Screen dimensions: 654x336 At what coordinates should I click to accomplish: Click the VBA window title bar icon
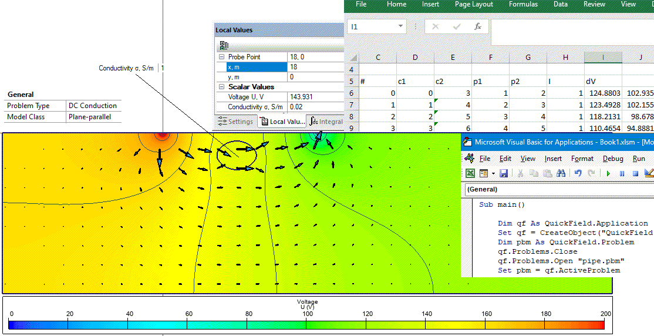tap(468, 142)
